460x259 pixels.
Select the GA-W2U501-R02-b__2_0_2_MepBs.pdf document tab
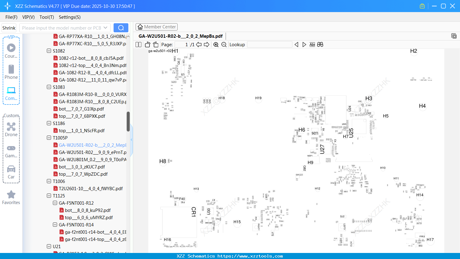181,36
